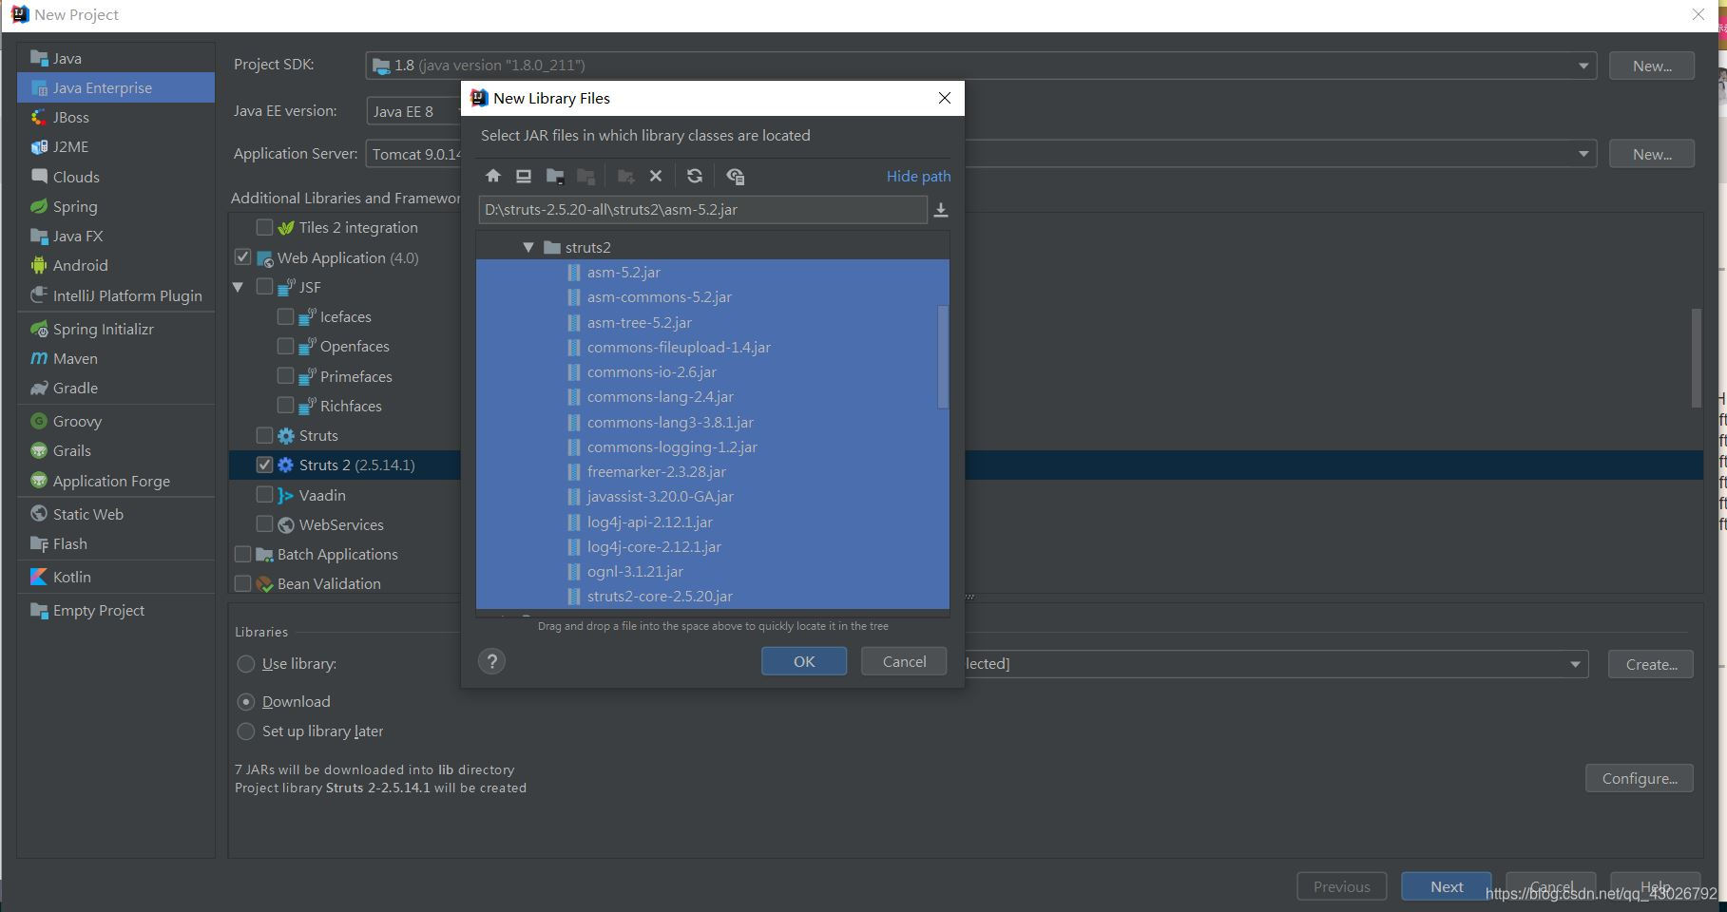Screen dimensions: 1727x912
Task: Check the Vaadin checkbox
Action: point(264,495)
